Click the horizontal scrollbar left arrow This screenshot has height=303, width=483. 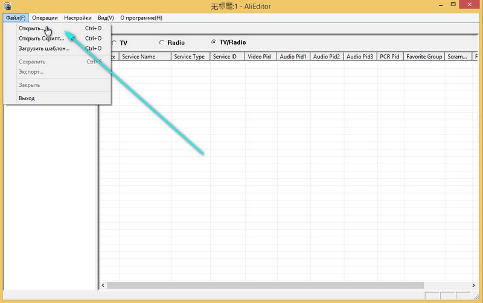(103, 285)
